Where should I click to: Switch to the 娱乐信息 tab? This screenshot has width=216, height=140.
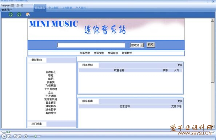(40, 8)
